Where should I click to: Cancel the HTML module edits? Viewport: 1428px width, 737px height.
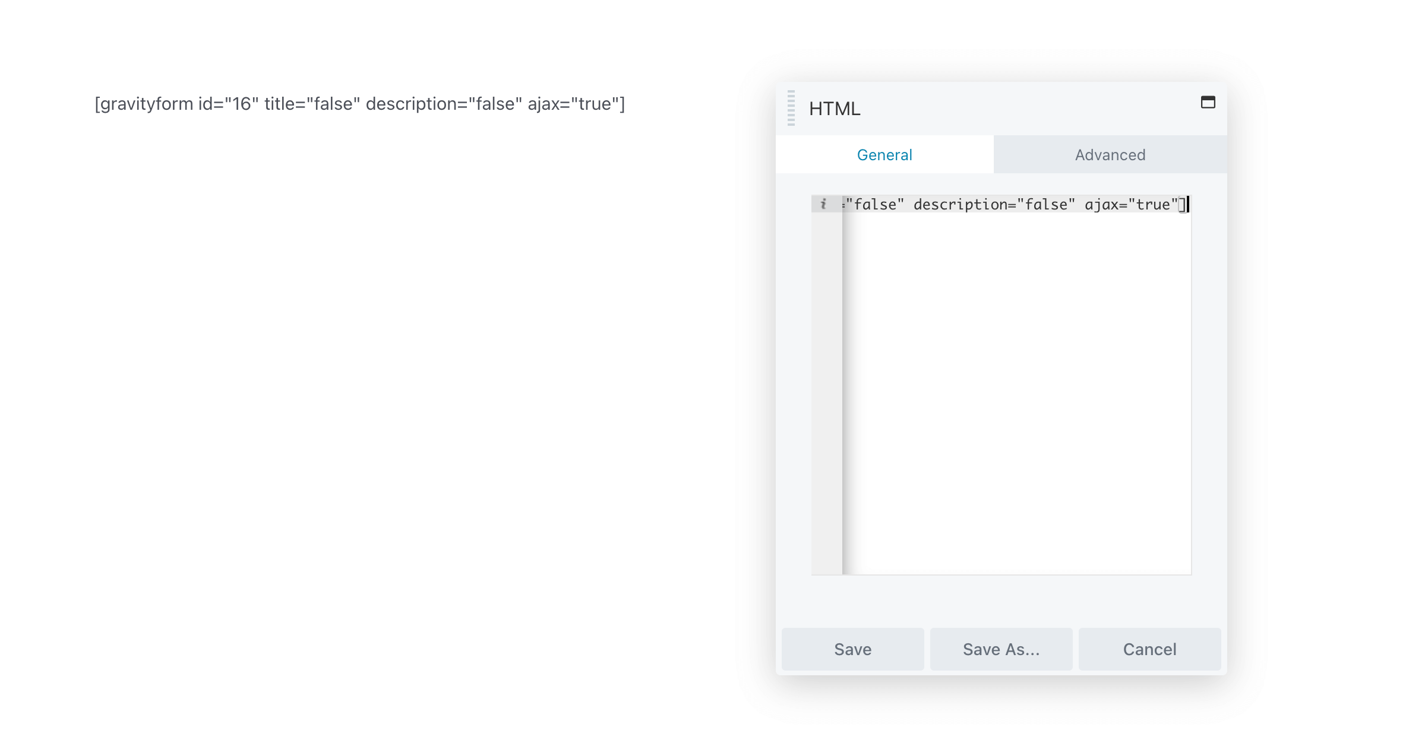pyautogui.click(x=1149, y=649)
